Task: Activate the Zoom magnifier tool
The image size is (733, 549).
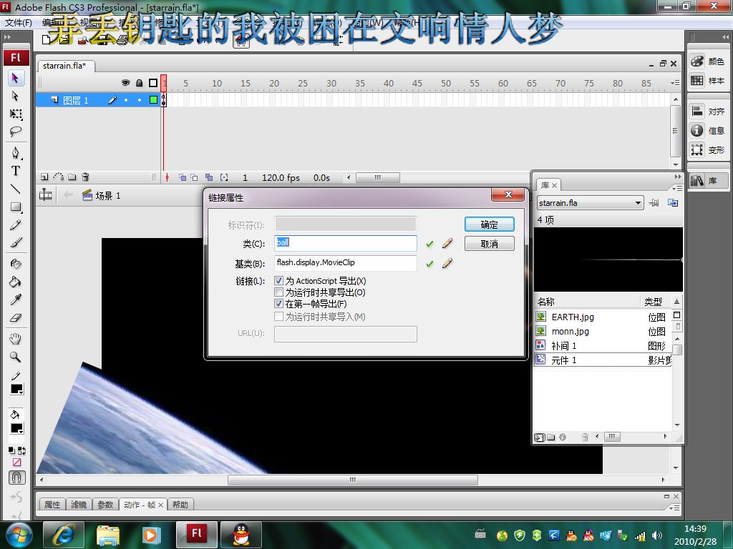Action: coord(16,357)
